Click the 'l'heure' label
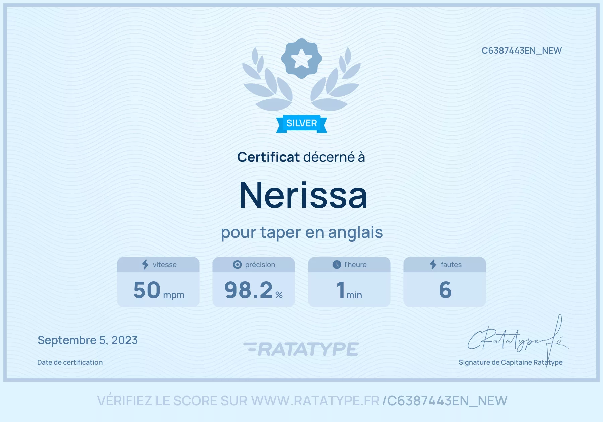The image size is (603, 422). (x=355, y=265)
